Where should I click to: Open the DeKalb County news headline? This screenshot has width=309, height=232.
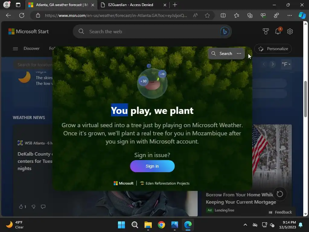click(35, 161)
